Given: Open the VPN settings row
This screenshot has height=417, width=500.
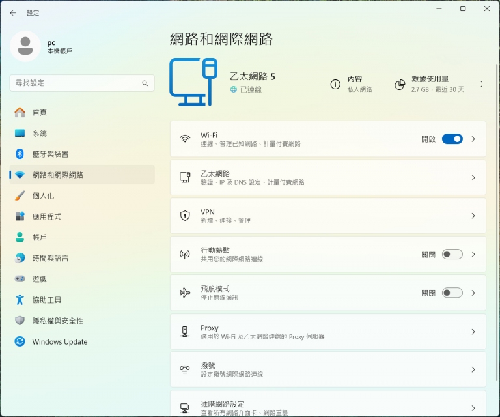Looking at the screenshot, I should [x=328, y=216].
